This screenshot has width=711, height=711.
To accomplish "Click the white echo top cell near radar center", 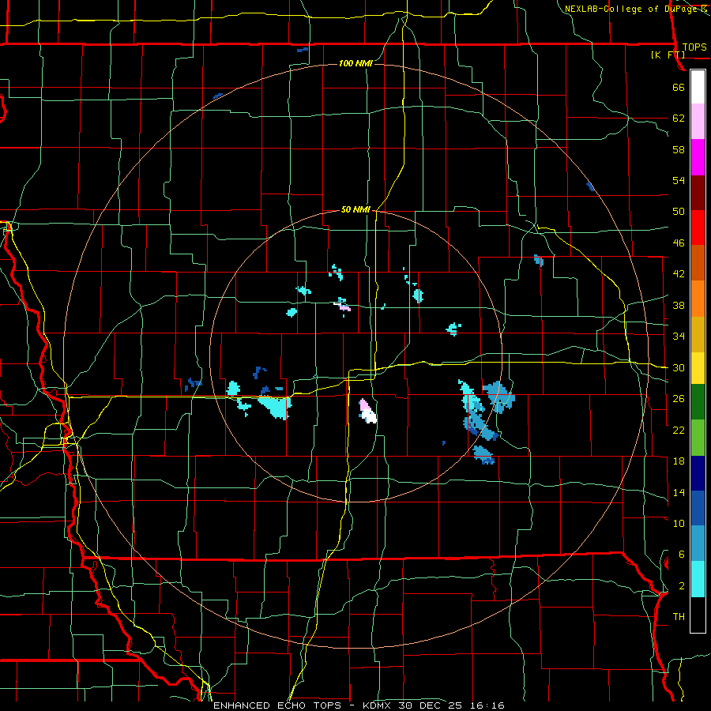I will [x=370, y=416].
